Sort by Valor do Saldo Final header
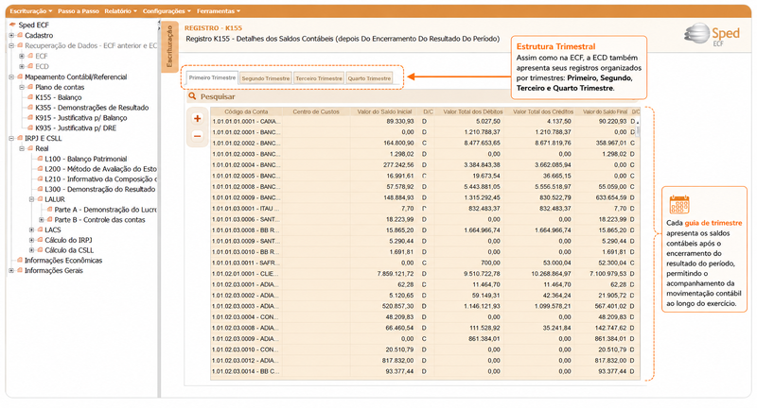757x408 pixels. click(x=605, y=111)
